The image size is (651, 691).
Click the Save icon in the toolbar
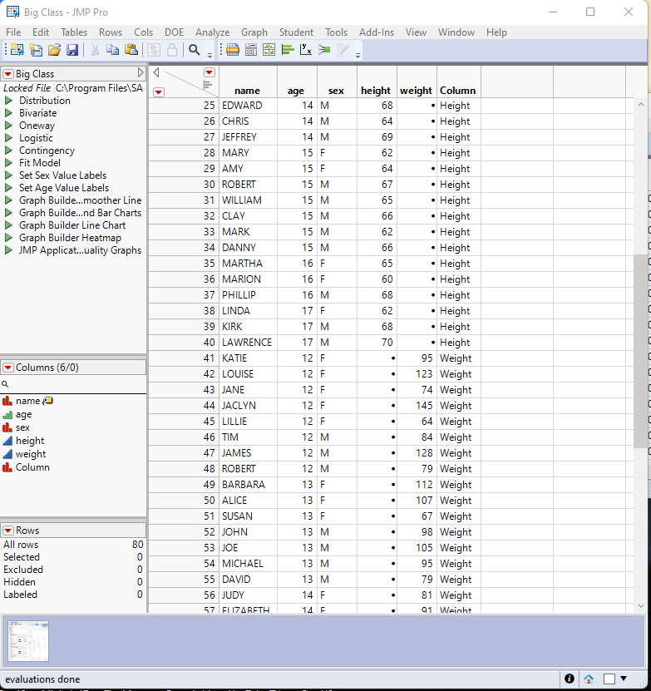coord(72,51)
